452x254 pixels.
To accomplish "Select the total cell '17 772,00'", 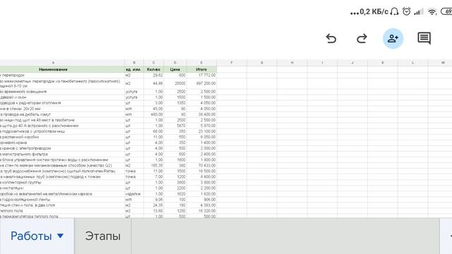I will tap(201, 75).
